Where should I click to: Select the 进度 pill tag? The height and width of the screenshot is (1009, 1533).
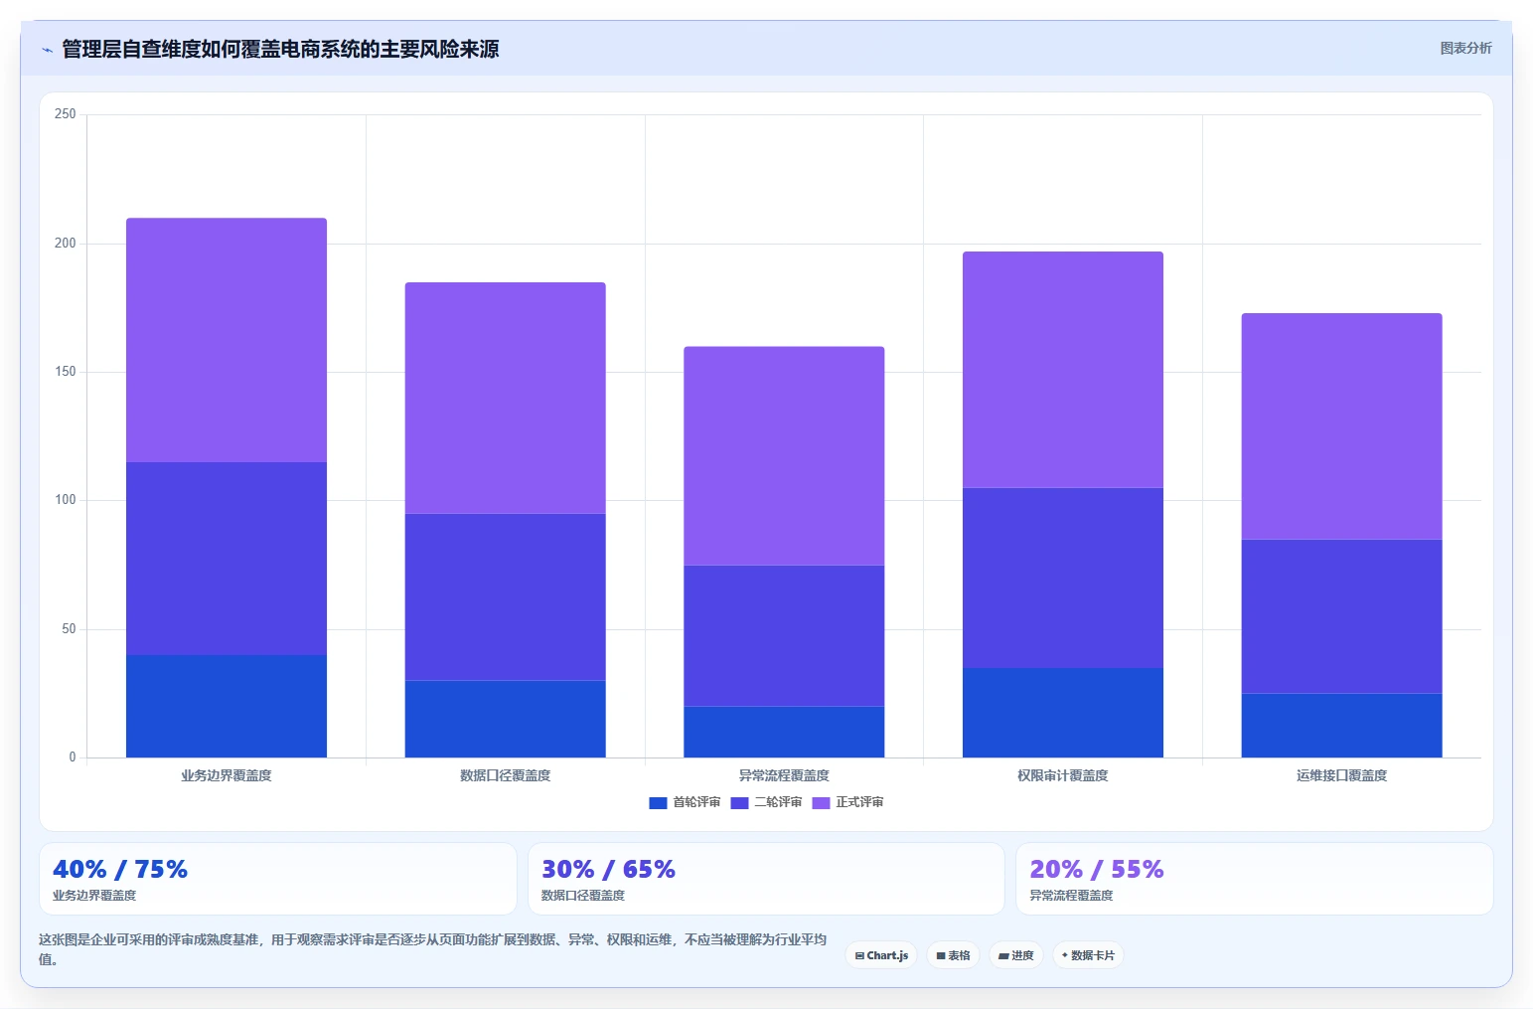[1015, 955]
